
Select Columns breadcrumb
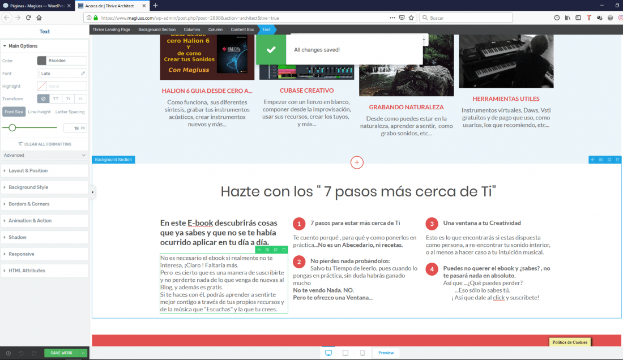tap(192, 30)
